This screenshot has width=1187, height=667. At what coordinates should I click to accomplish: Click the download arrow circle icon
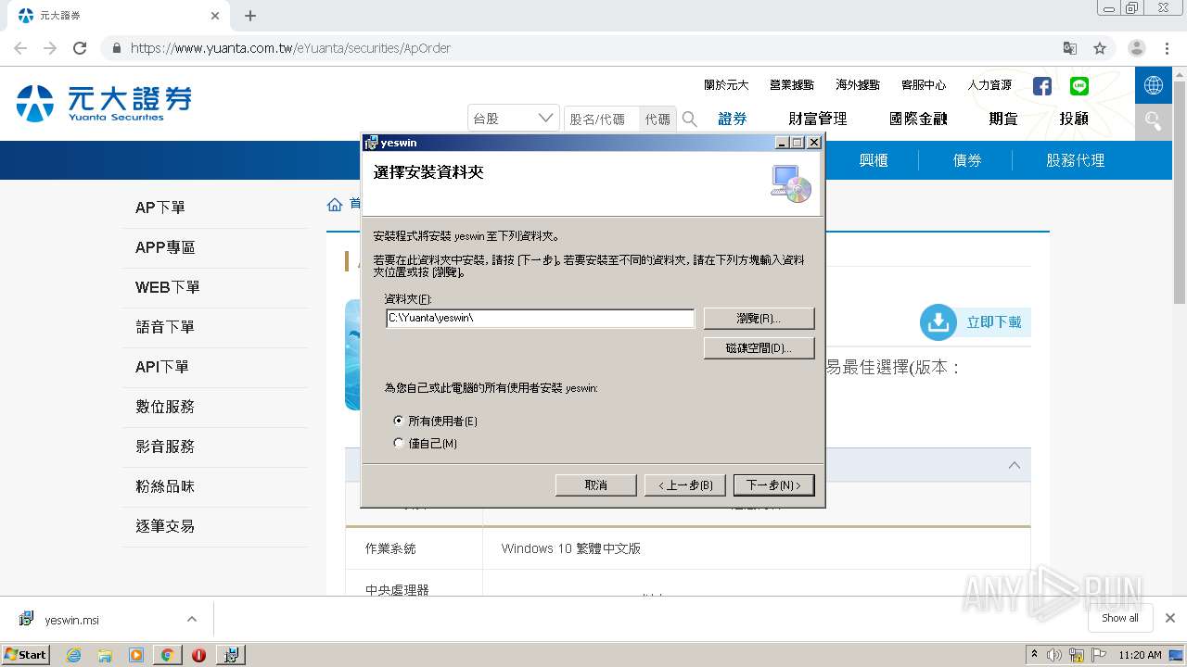point(938,322)
